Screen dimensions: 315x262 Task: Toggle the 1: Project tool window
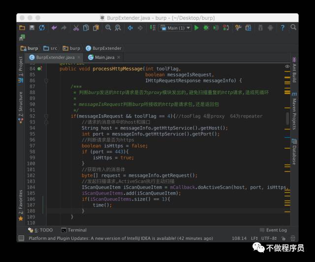[x=21, y=69]
